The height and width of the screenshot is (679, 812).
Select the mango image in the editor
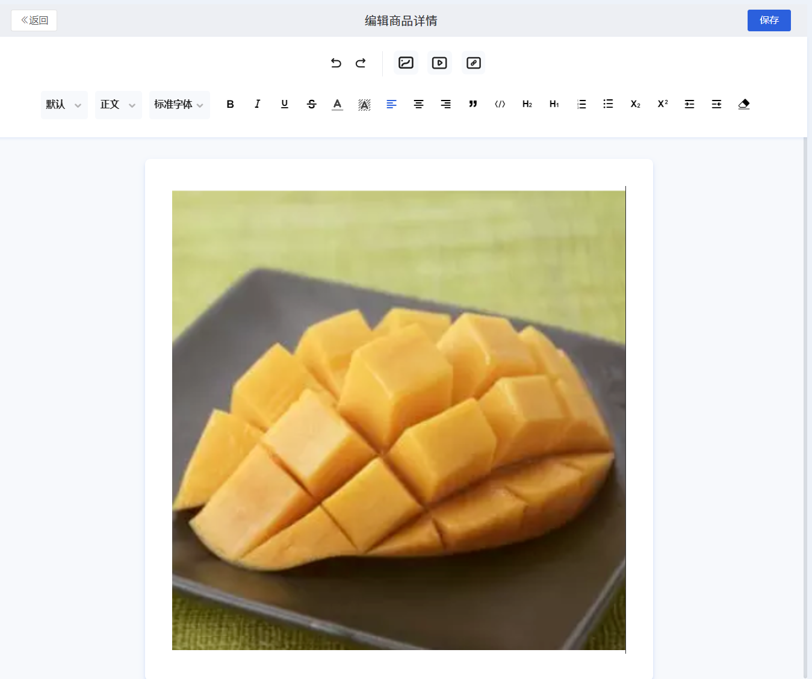pos(398,420)
